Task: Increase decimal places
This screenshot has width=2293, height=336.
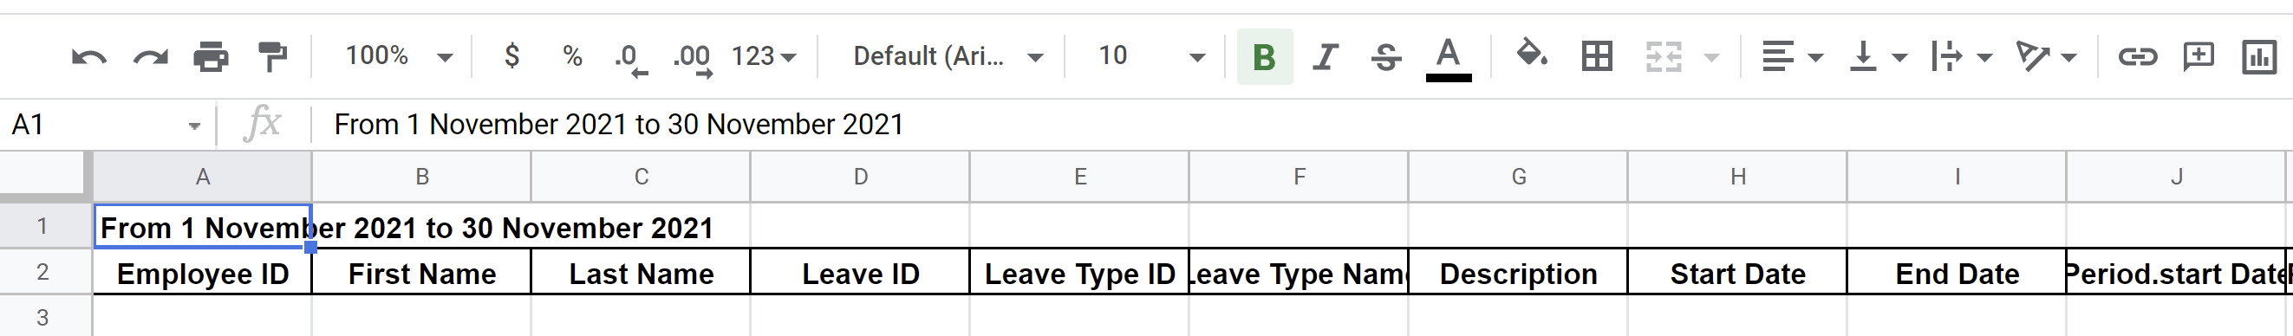Action: click(693, 59)
